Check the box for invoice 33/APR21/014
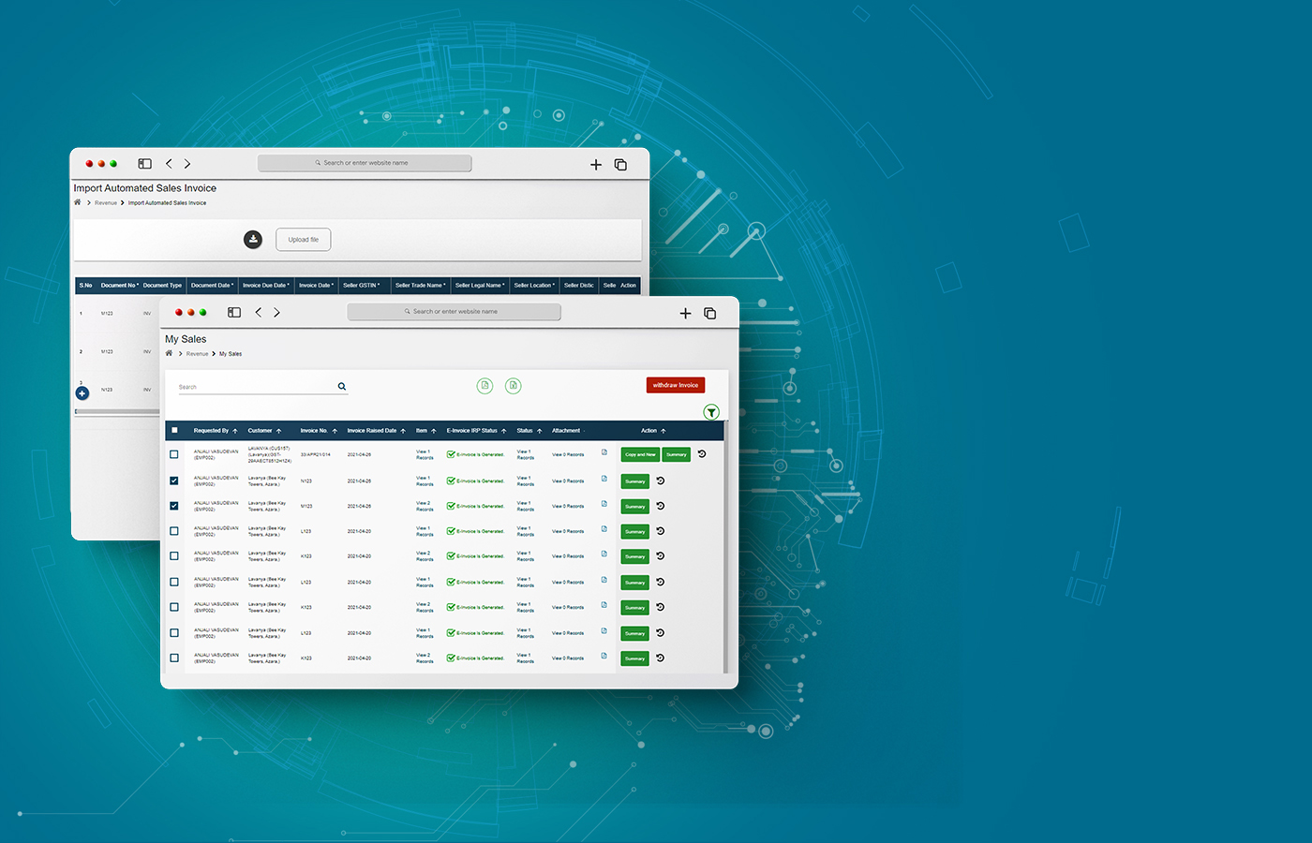This screenshot has width=1312, height=843. click(174, 454)
